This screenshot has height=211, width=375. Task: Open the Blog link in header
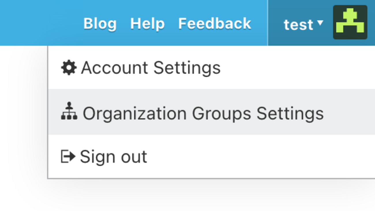pos(100,24)
